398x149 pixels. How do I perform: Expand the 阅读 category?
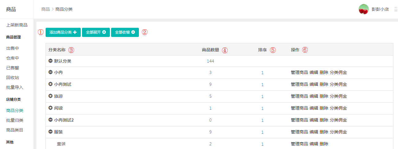click(50, 108)
